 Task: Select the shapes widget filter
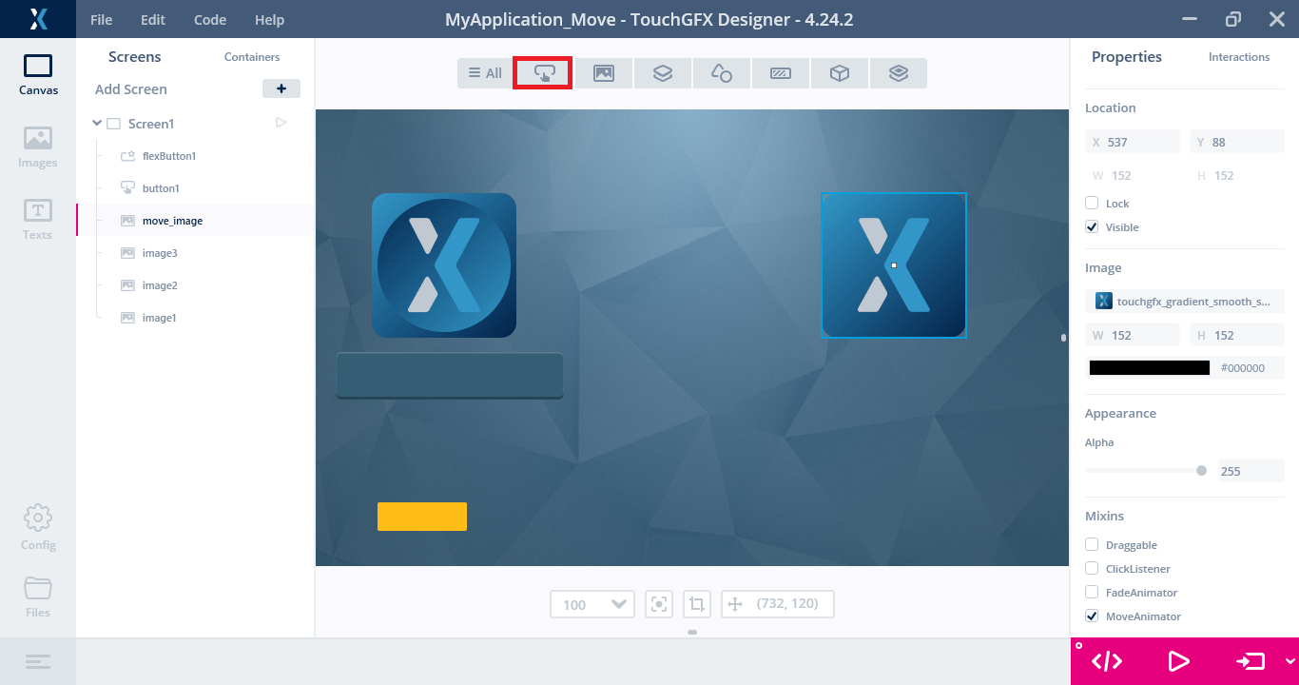722,72
